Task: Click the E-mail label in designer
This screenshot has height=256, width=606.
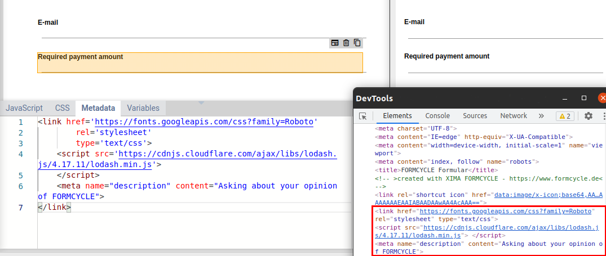Action: click(x=48, y=23)
